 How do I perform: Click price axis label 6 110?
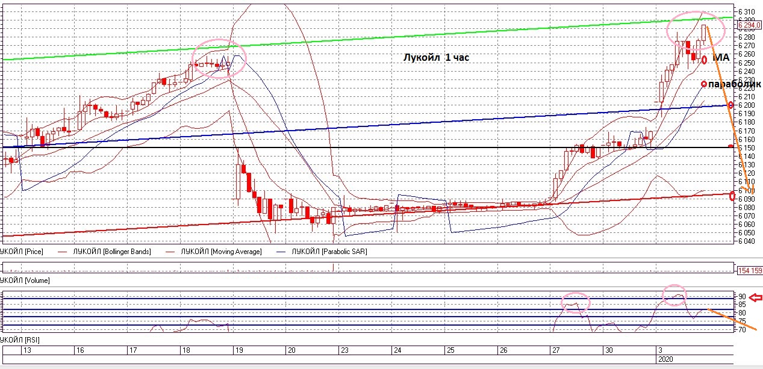click(x=747, y=181)
